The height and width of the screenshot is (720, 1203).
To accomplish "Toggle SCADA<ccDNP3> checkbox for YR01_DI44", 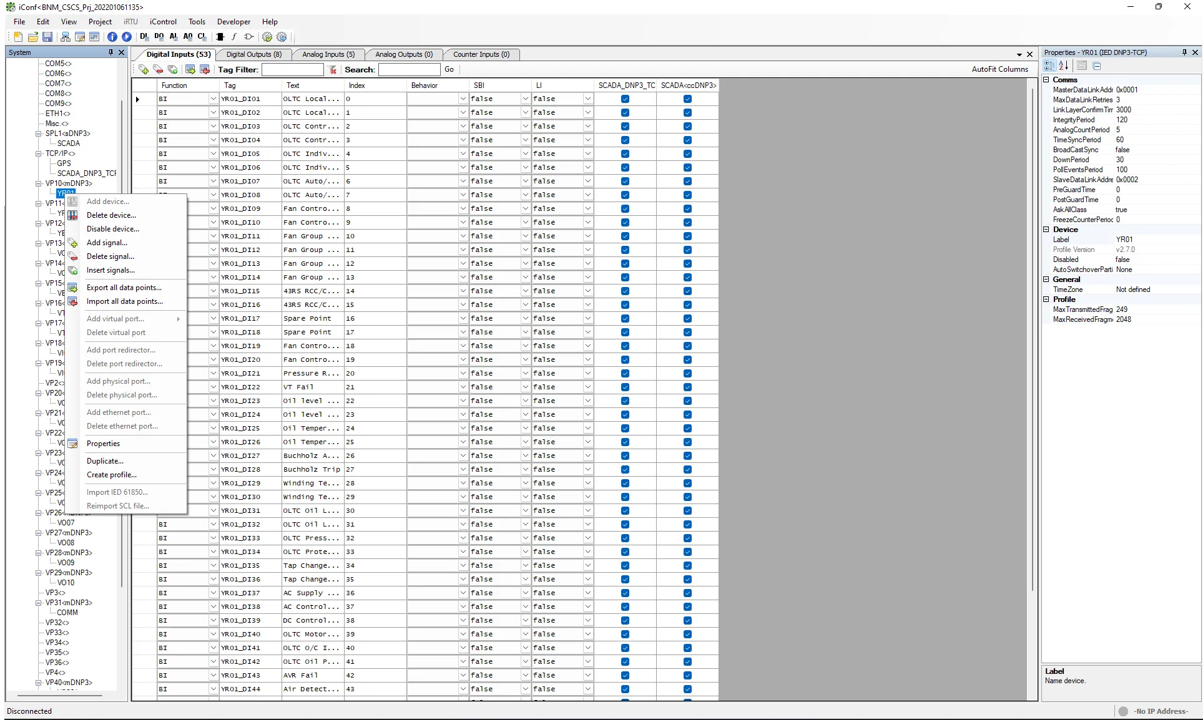I will click(687, 689).
